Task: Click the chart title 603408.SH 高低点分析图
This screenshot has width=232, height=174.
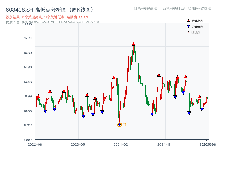Action: 49,10
